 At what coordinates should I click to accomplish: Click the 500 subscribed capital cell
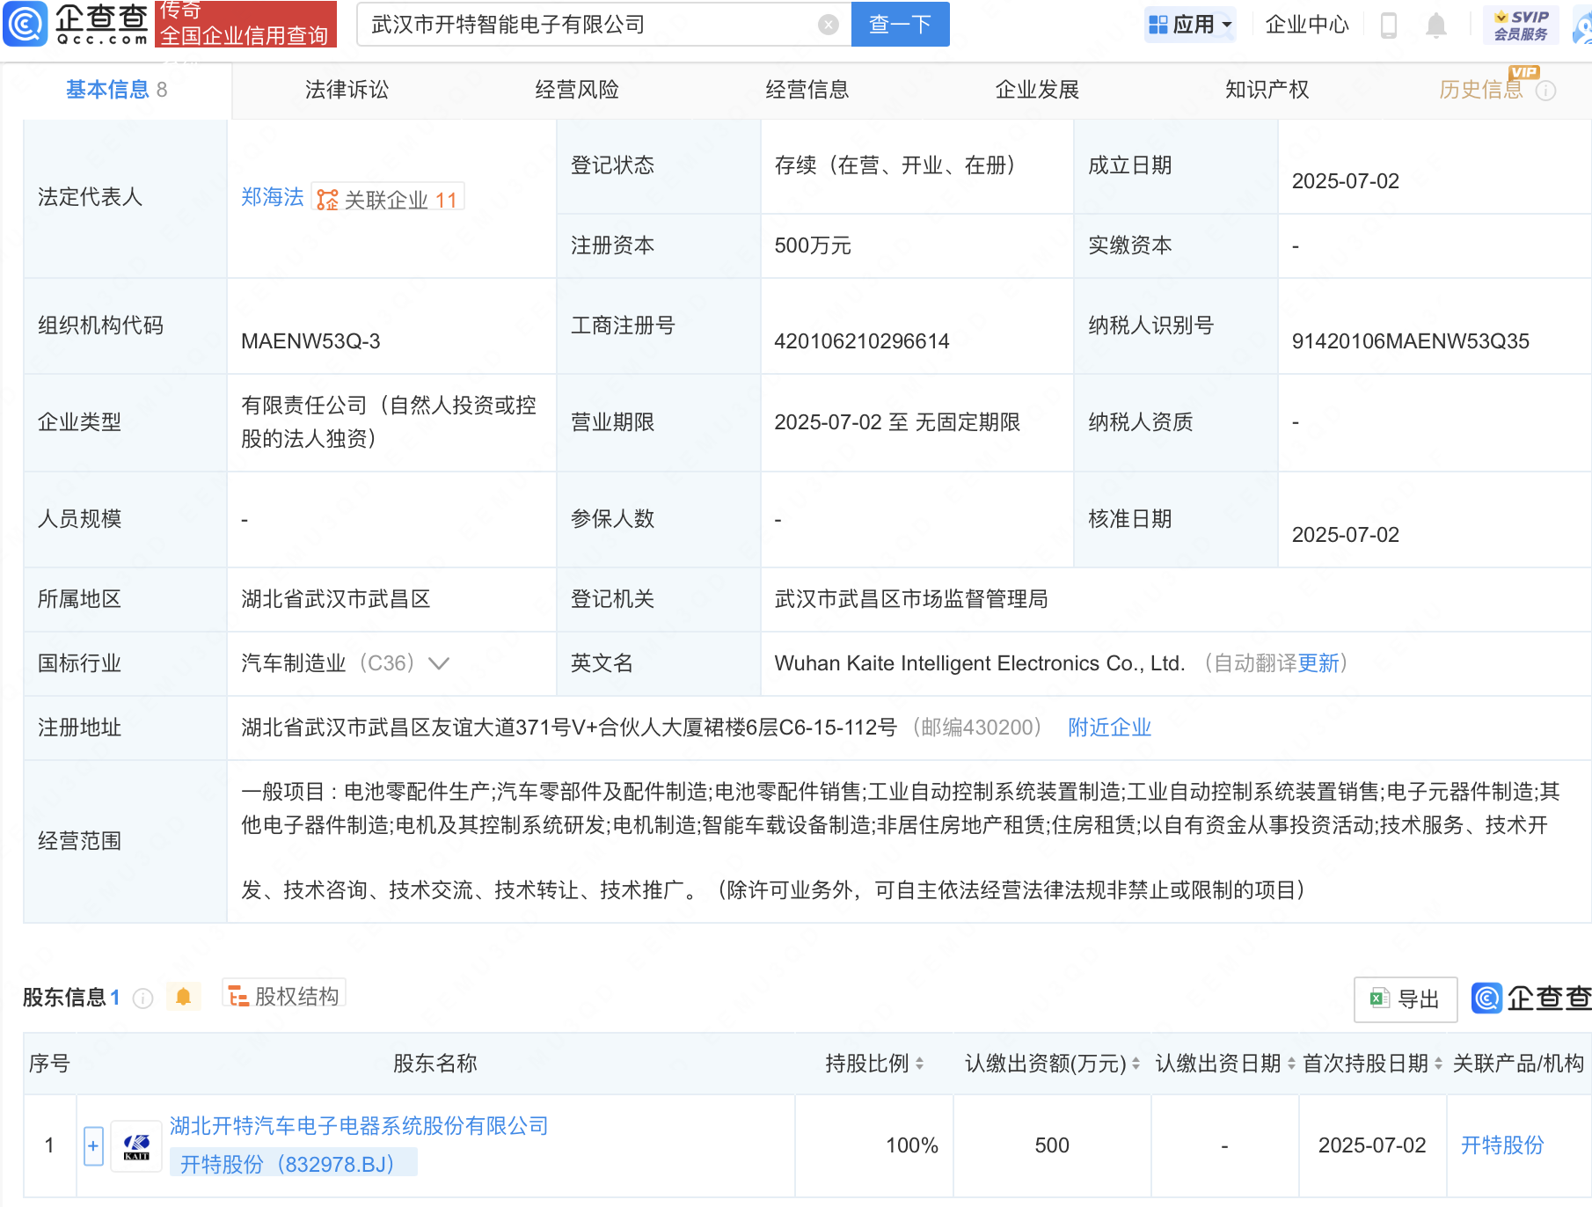(x=1052, y=1145)
